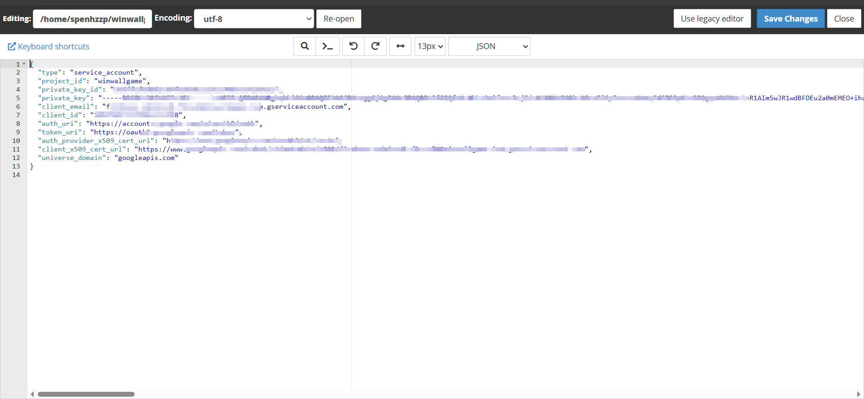Redo the last edit
Viewport: 864px width, 399px height.
click(375, 46)
